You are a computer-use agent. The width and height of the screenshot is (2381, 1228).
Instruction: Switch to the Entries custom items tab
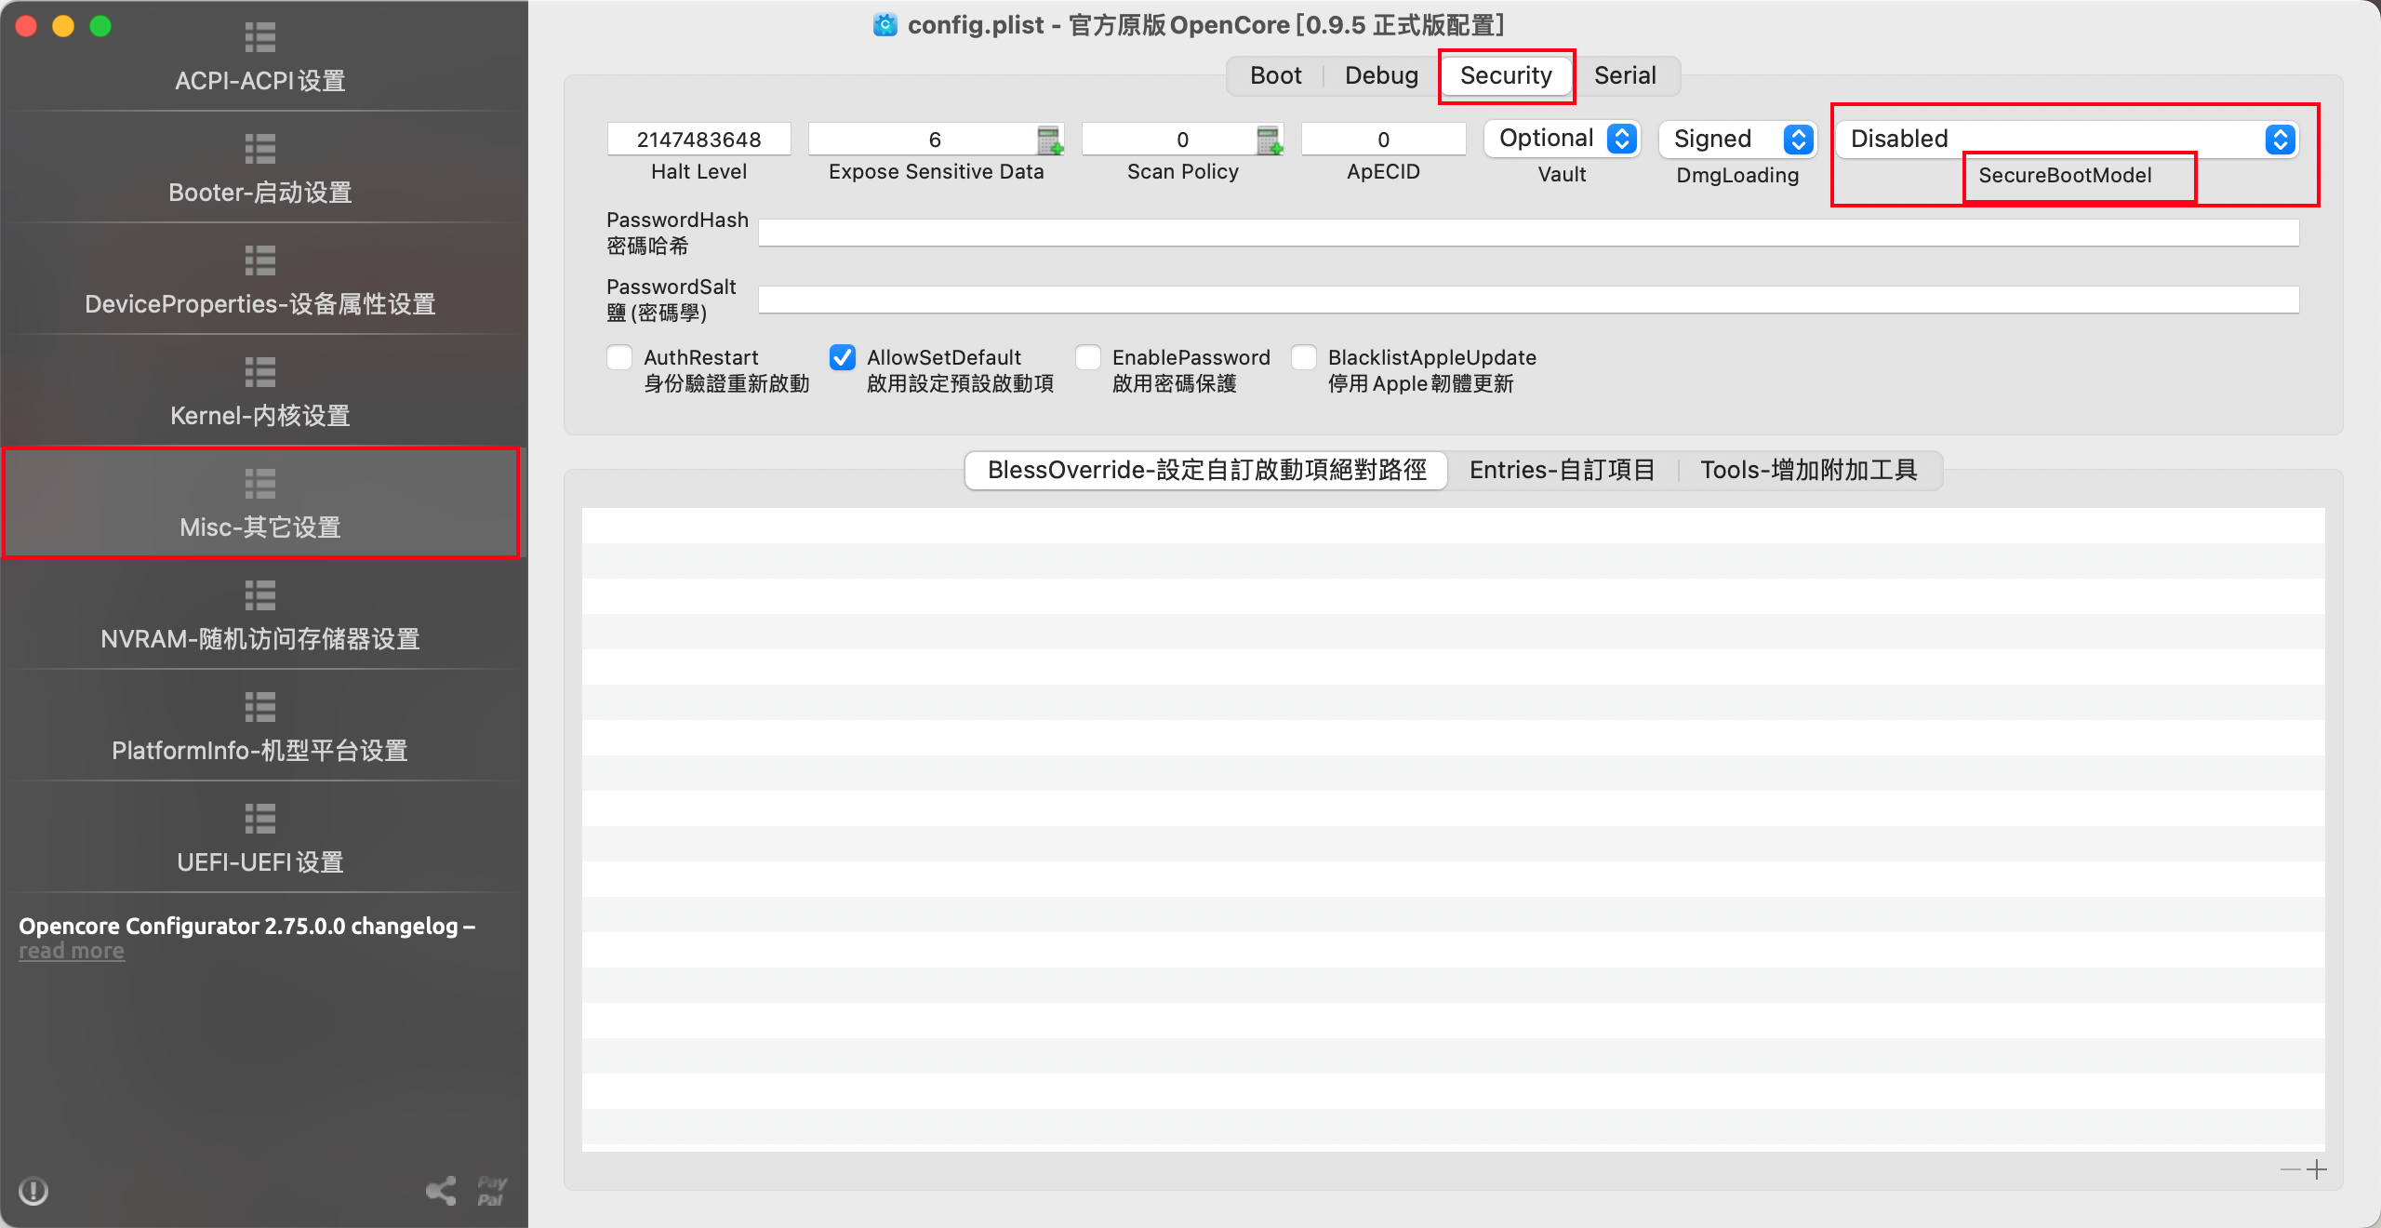pyautogui.click(x=1563, y=470)
